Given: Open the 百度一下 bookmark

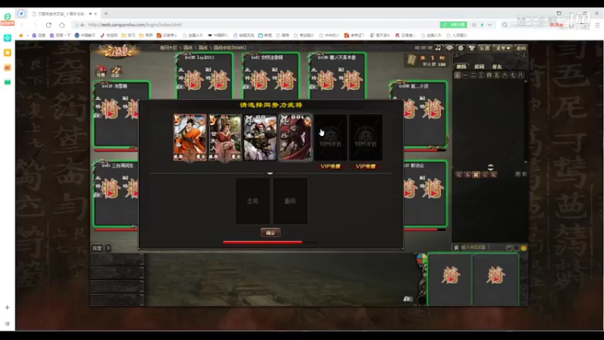Looking at the screenshot, I should click(x=60, y=35).
